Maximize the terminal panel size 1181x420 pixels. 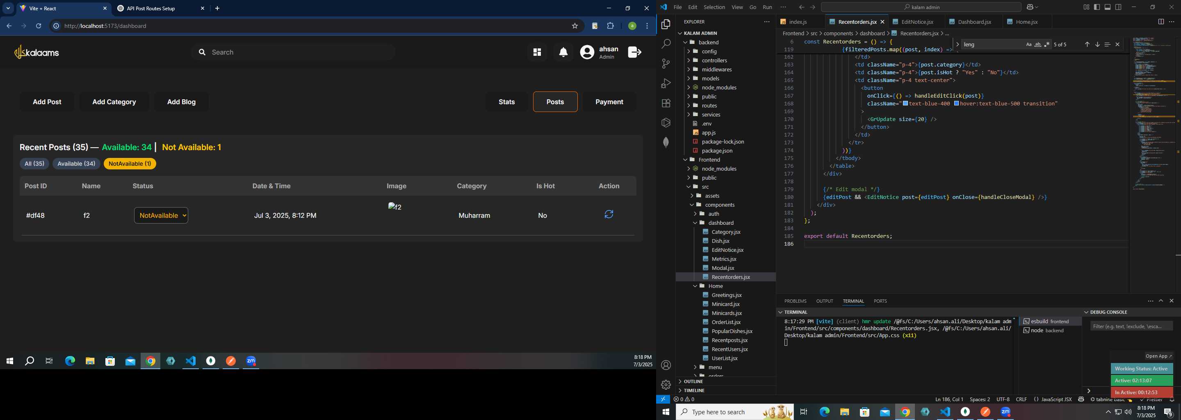[1161, 301]
